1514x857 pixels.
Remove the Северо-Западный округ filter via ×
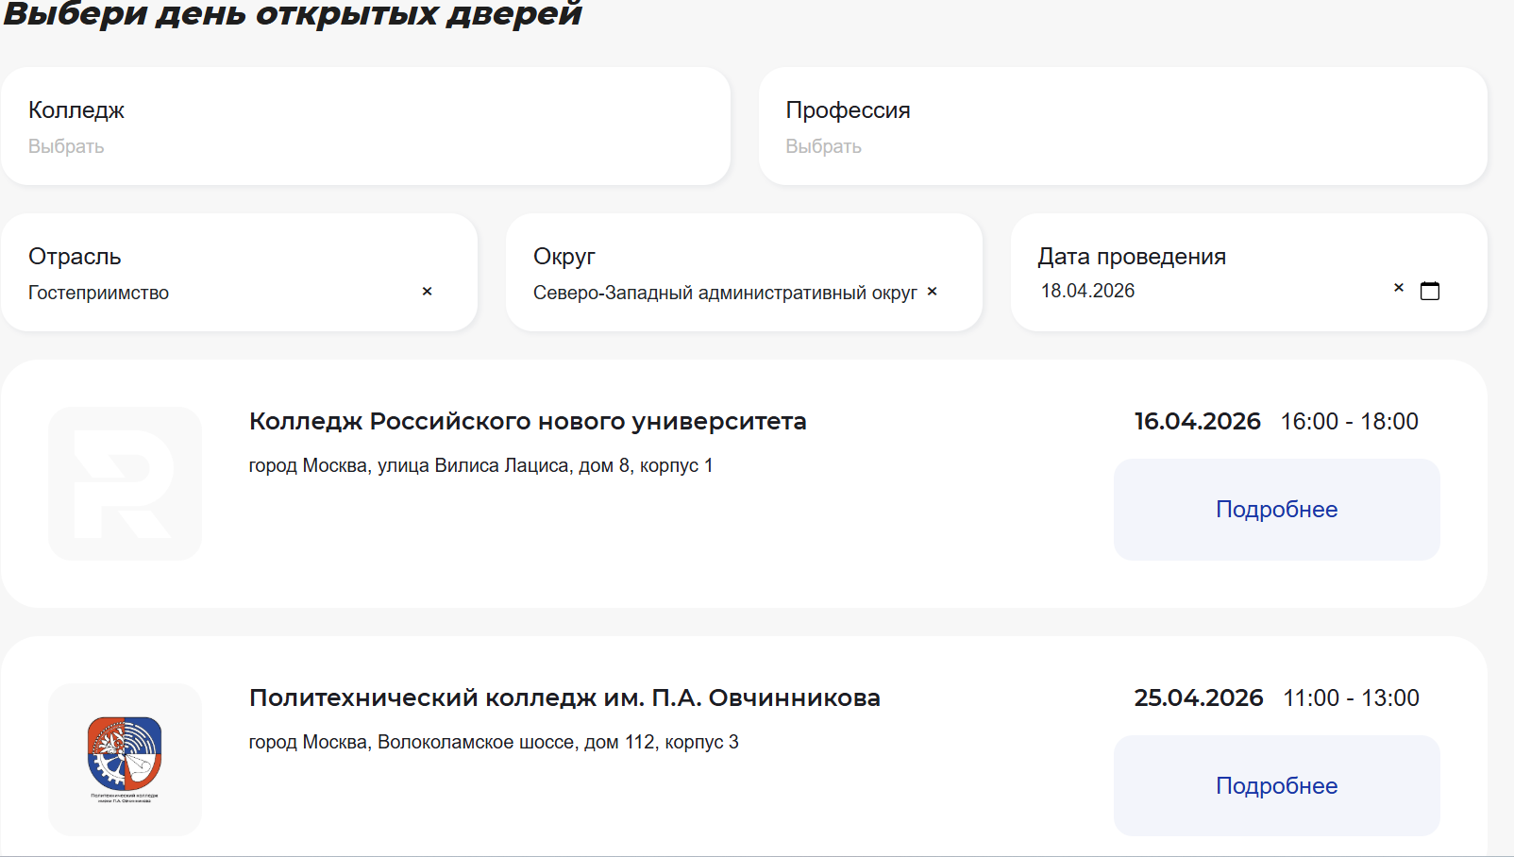coord(932,292)
